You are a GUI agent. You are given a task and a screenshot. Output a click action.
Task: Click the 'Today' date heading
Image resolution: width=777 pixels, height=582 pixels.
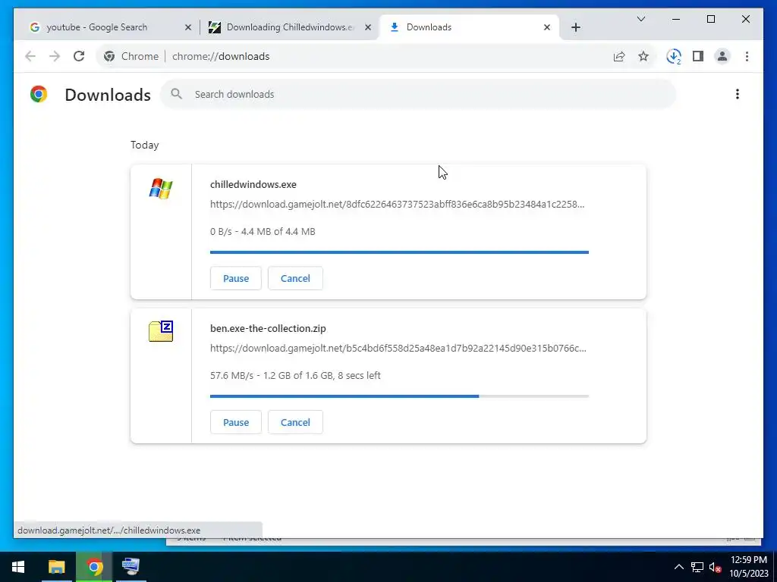145,145
